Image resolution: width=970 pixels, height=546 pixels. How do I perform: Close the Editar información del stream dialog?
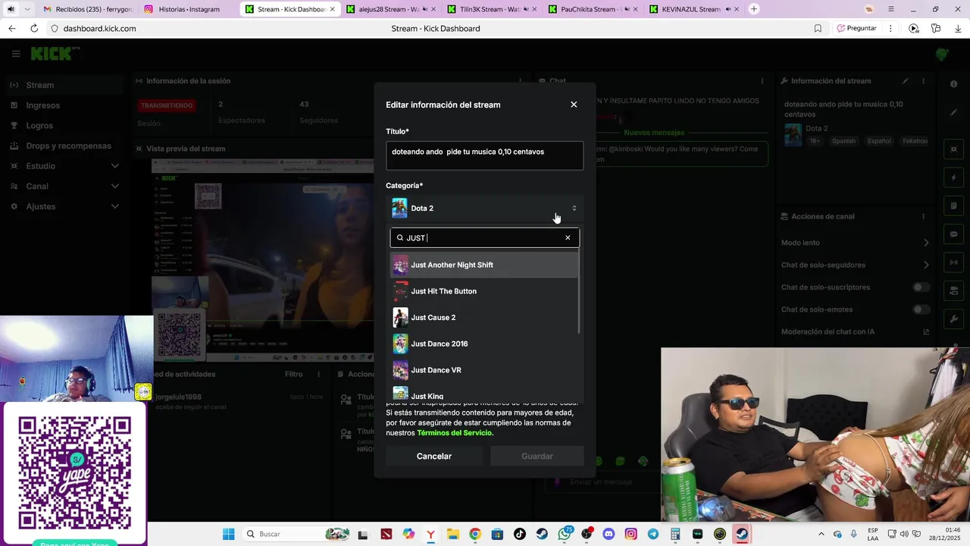[x=574, y=105]
